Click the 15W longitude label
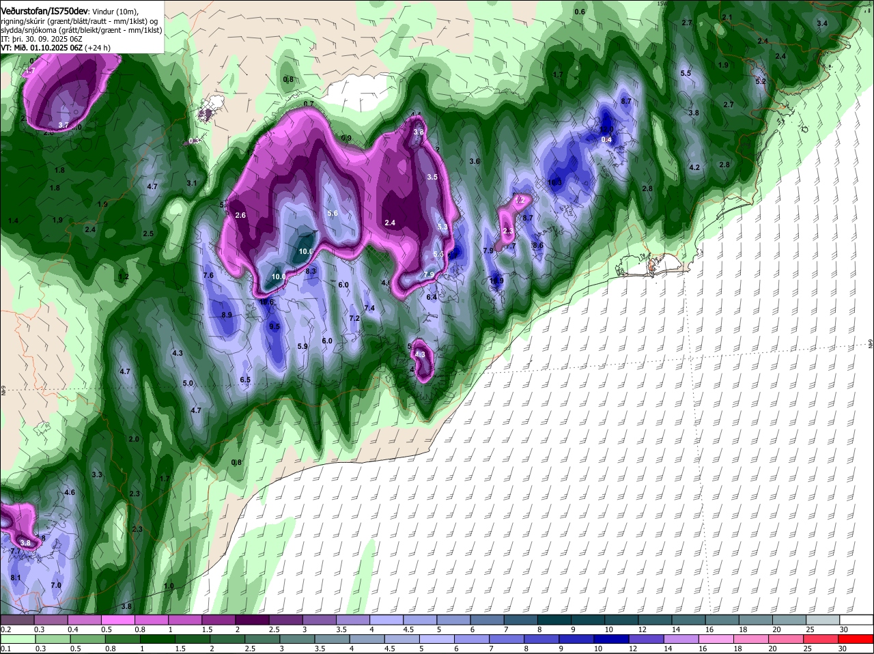Image resolution: width=874 pixels, height=654 pixels. (661, 3)
